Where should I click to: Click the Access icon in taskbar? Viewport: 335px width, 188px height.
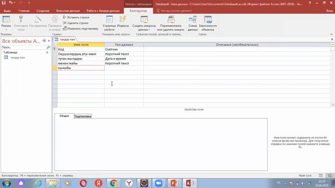coord(189,183)
